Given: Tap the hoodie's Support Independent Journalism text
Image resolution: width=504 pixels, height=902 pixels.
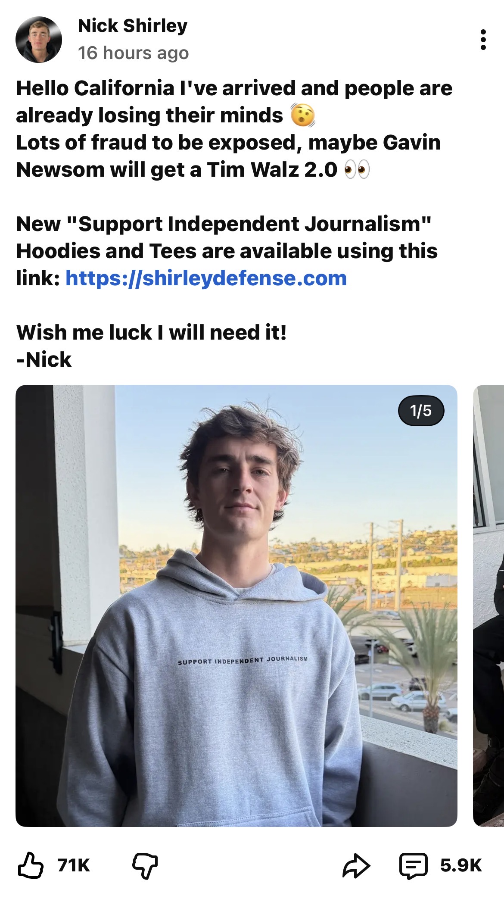Looking at the screenshot, I should pyautogui.click(x=243, y=660).
